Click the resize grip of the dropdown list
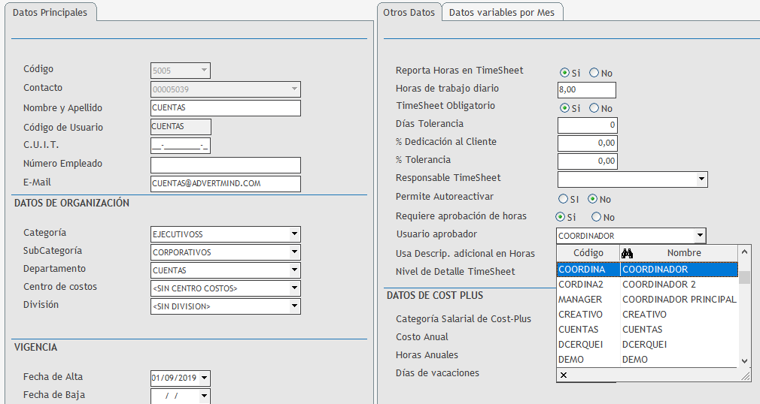Image resolution: width=760 pixels, height=404 pixels. click(745, 375)
